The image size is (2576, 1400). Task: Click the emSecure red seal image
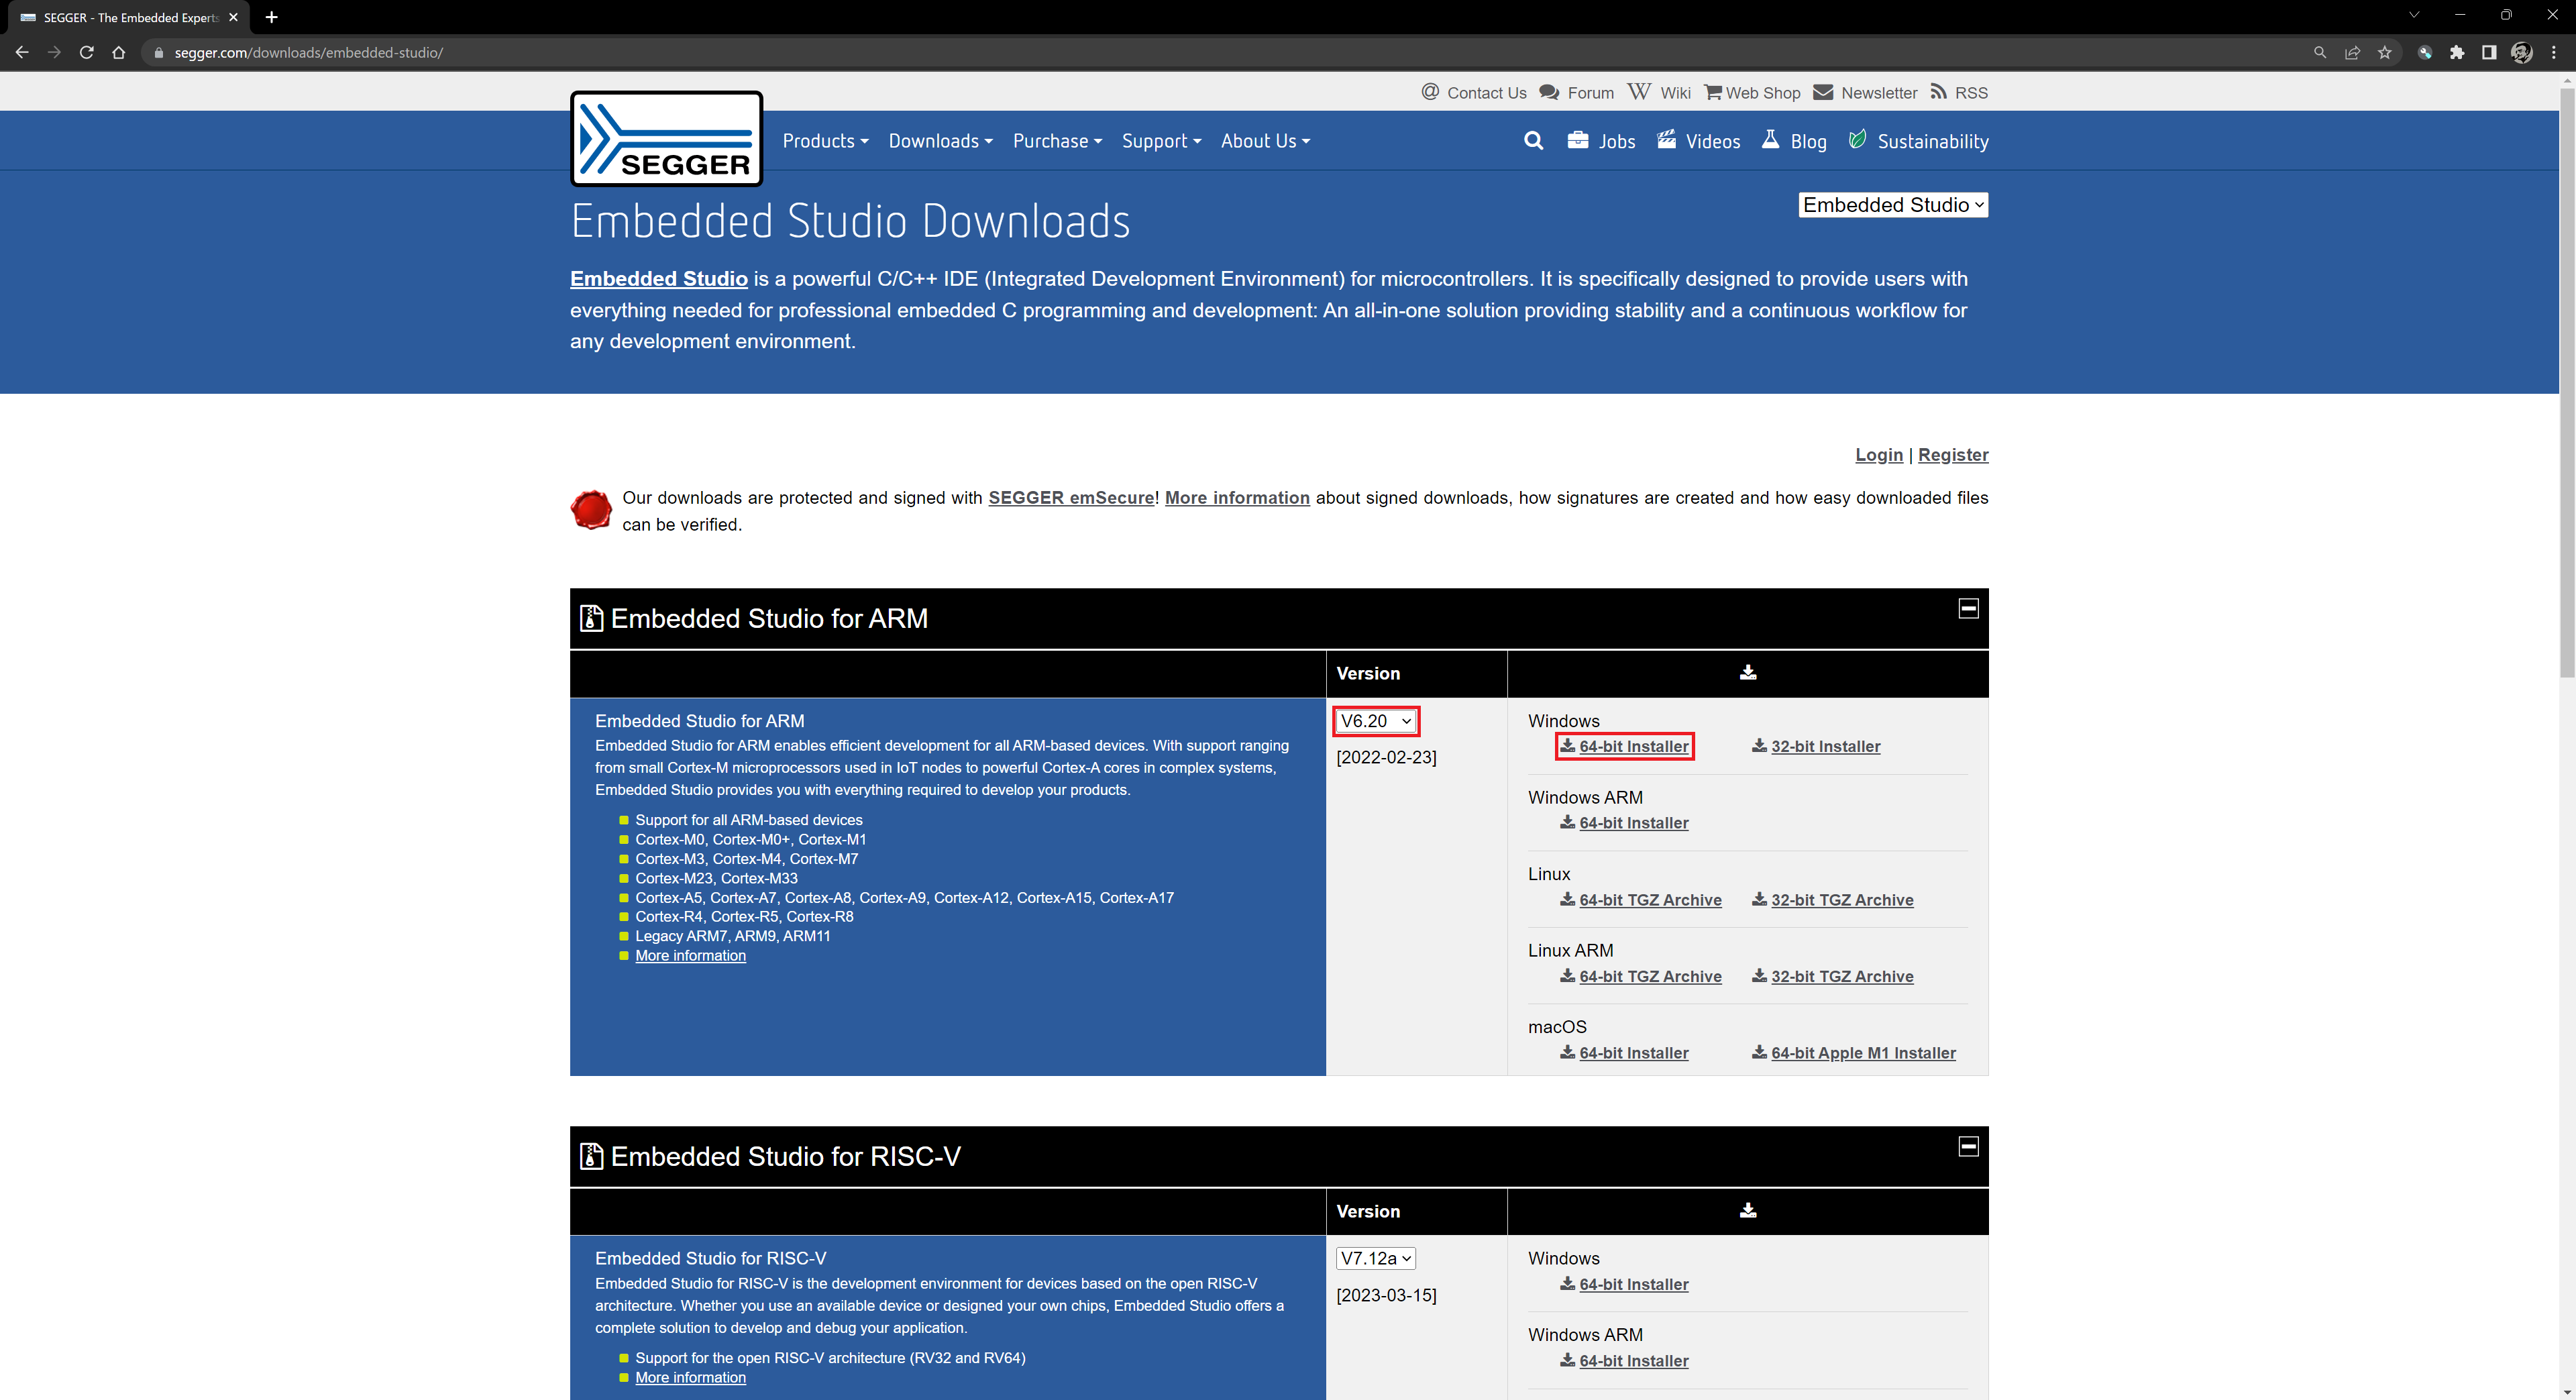click(591, 510)
